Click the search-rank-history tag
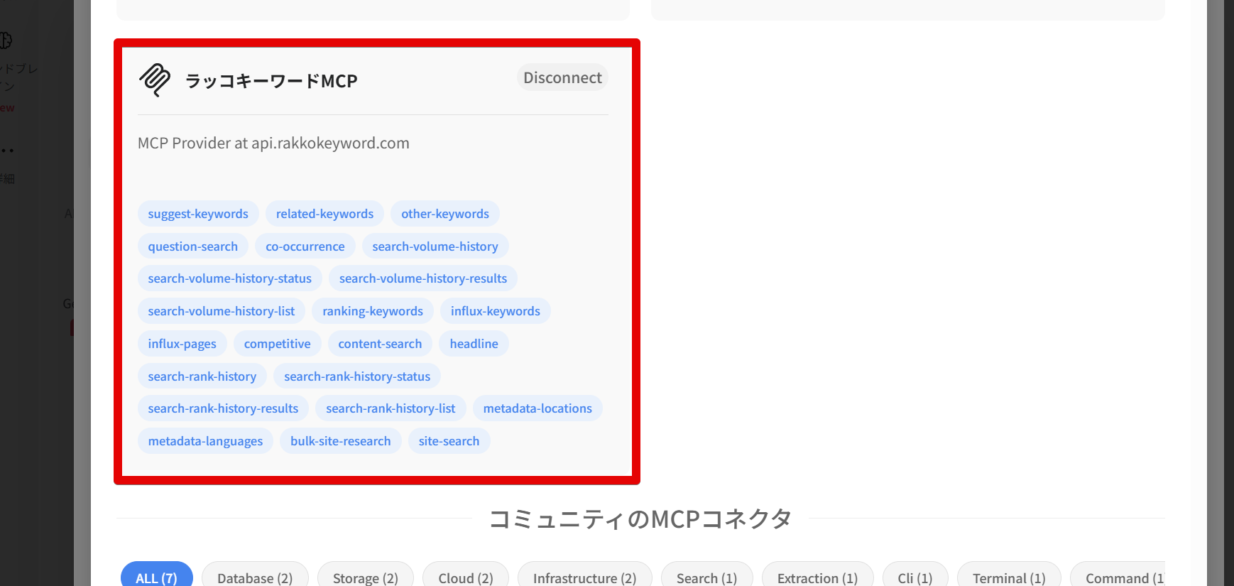Image resolution: width=1234 pixels, height=586 pixels. point(202,376)
